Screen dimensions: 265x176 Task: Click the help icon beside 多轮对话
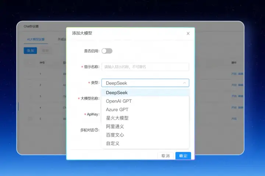[x=96, y=130]
